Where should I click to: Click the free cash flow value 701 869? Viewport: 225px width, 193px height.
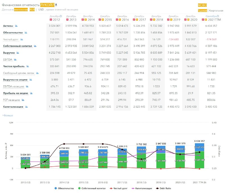[174, 73]
